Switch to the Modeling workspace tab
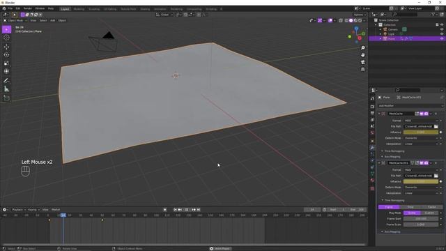 tap(79, 9)
